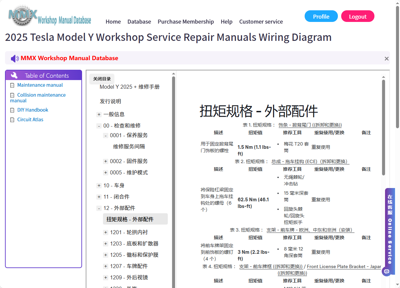Expand the 1207 - 车牌配件 node
The width and height of the screenshot is (400, 288).
(106, 266)
